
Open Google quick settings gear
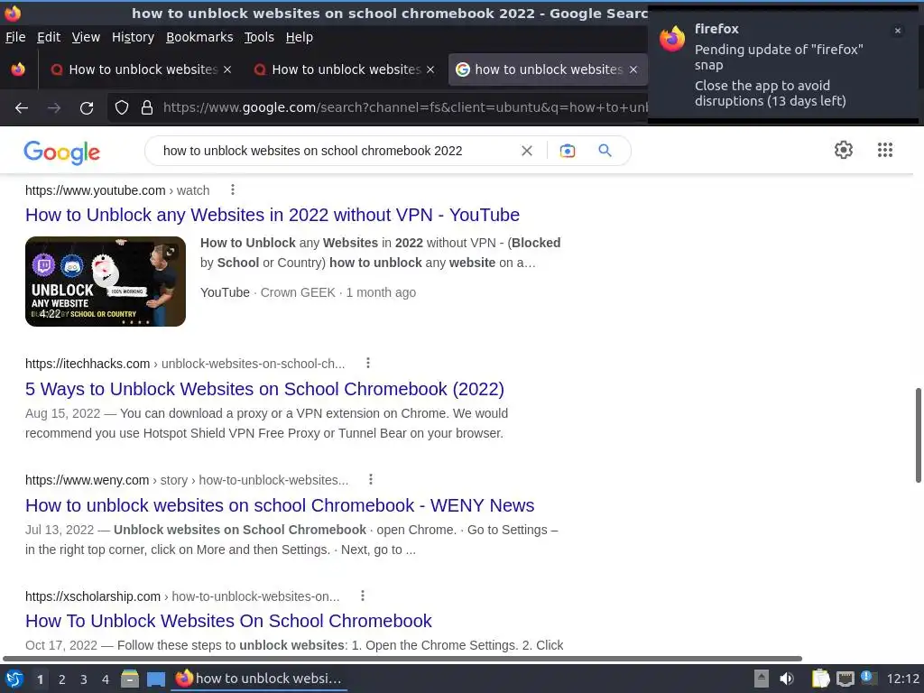tap(844, 150)
